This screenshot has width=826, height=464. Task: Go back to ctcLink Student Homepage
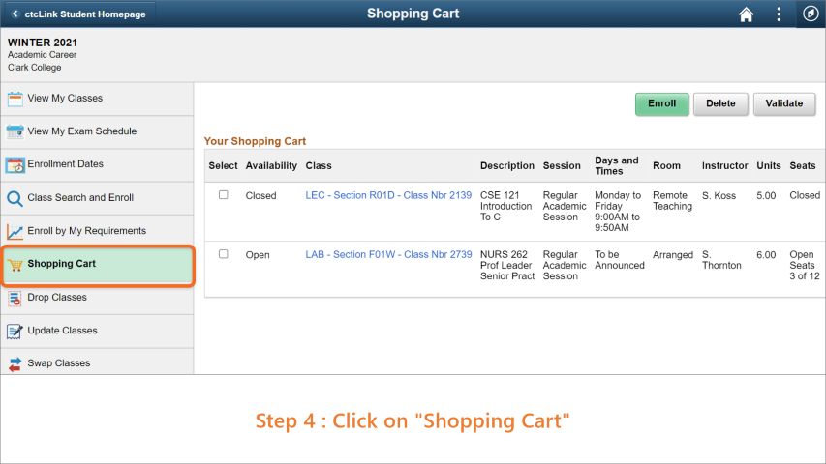click(79, 14)
